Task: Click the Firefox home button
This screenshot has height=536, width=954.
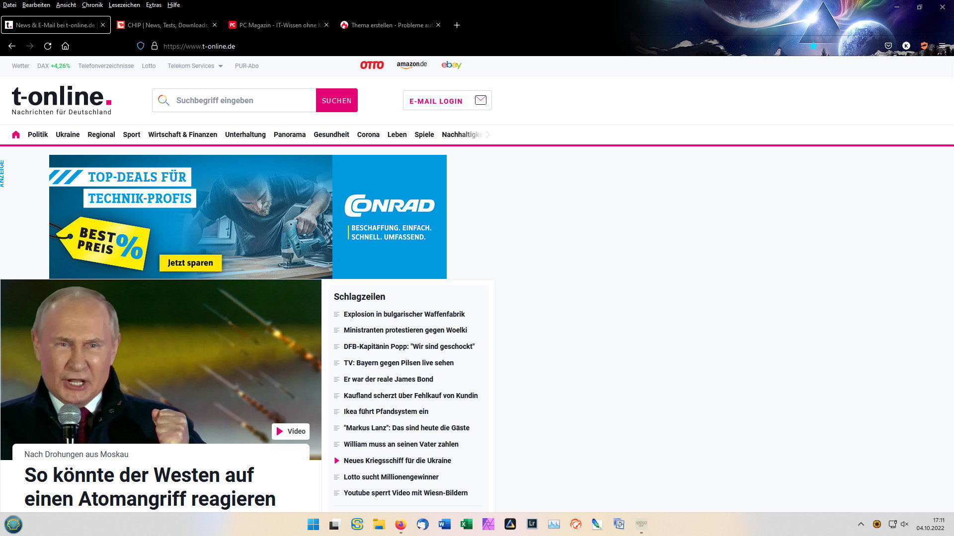Action: coord(65,46)
